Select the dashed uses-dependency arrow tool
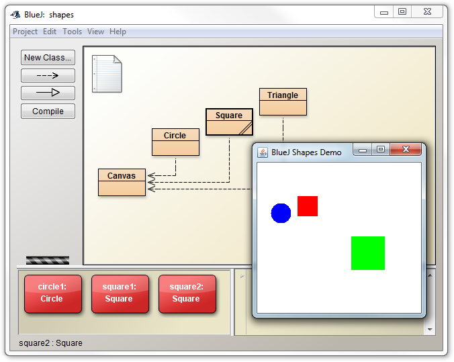This screenshot has height=362, width=454. (x=48, y=76)
